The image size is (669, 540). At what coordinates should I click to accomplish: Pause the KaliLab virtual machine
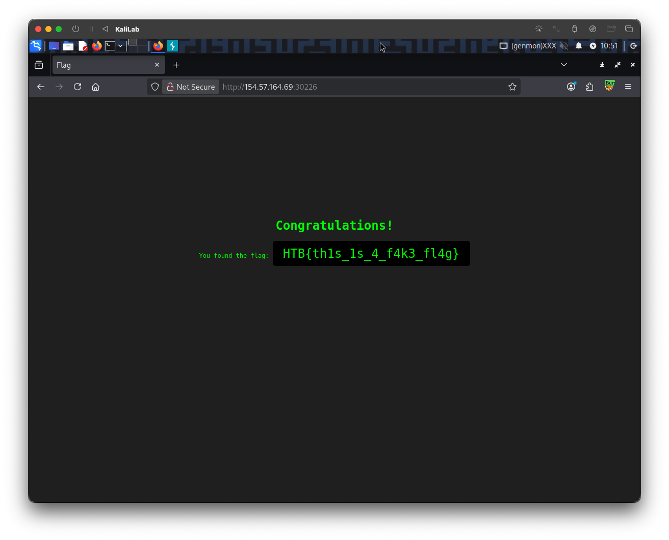[x=91, y=29]
